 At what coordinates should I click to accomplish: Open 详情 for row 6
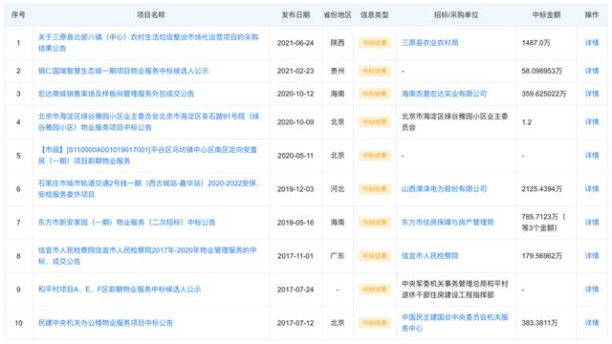pyautogui.click(x=592, y=189)
